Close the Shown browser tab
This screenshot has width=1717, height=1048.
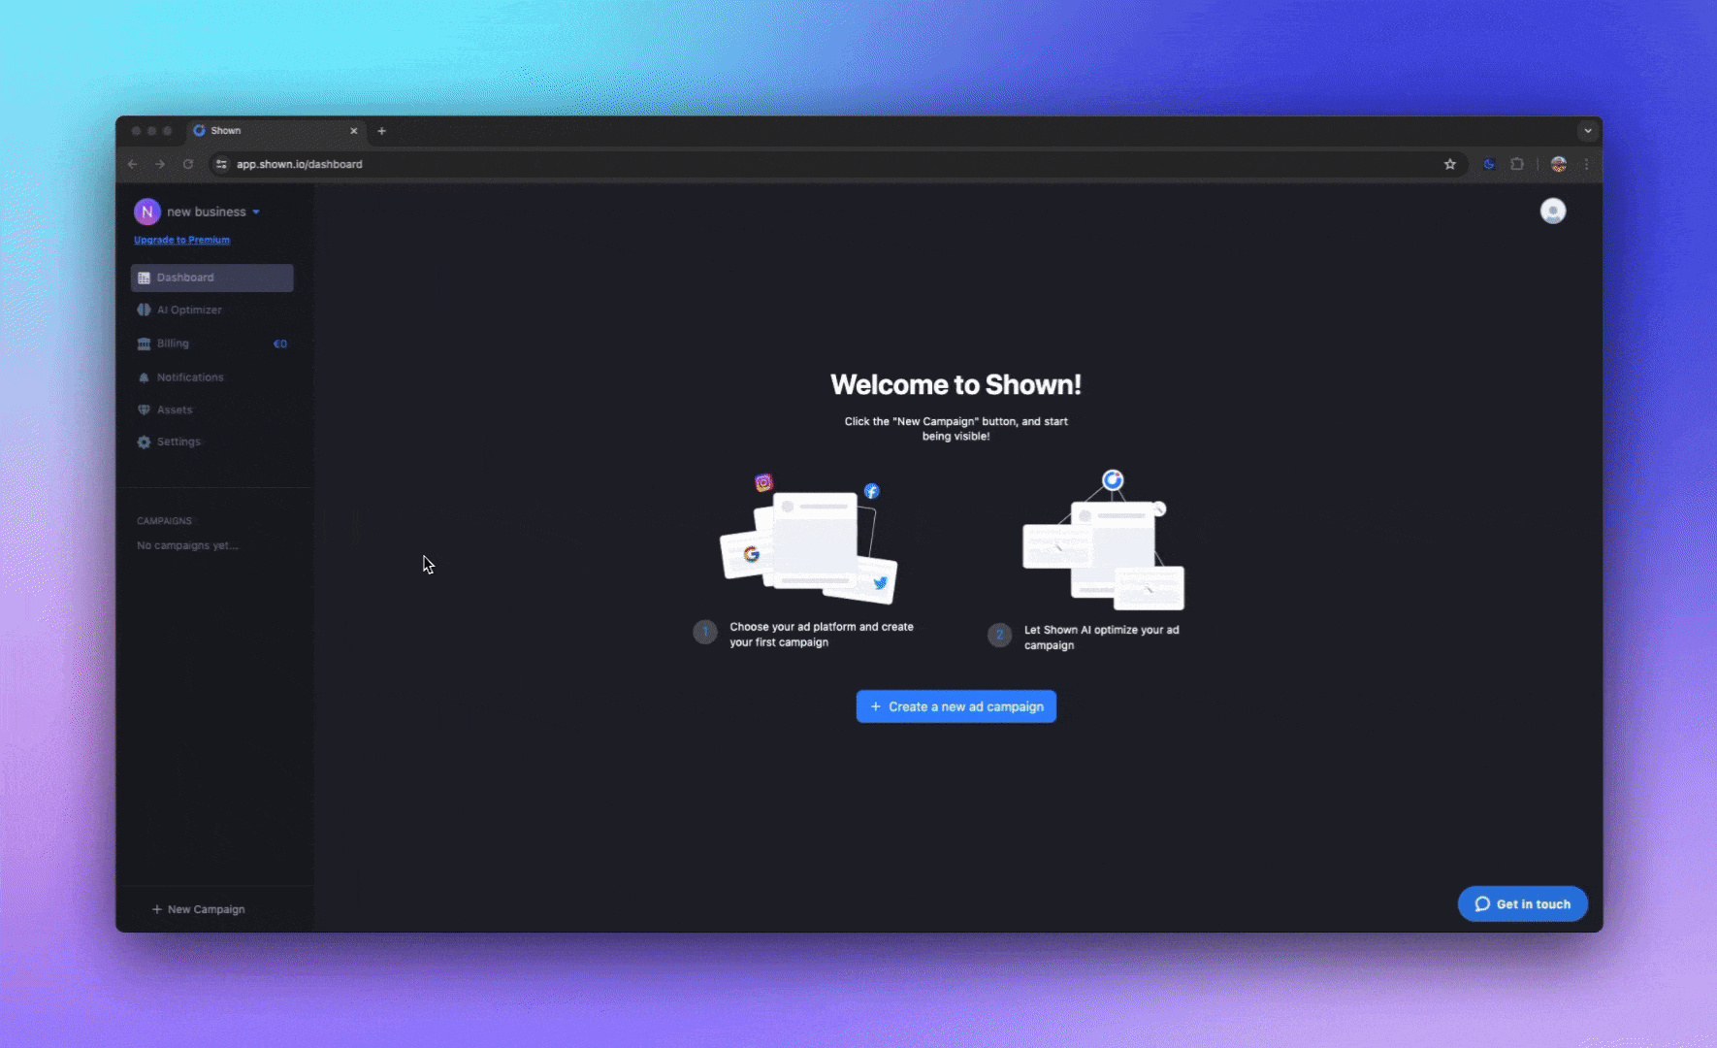pos(354,131)
